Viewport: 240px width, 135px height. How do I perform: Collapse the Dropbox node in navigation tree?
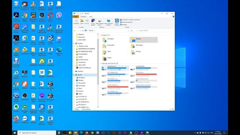74,43
